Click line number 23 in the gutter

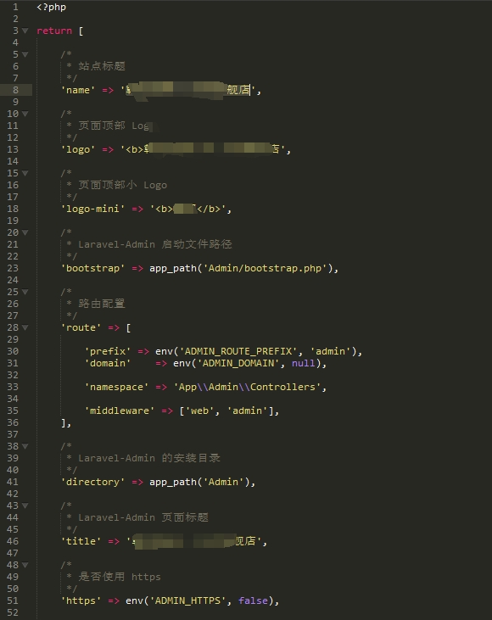coord(13,268)
